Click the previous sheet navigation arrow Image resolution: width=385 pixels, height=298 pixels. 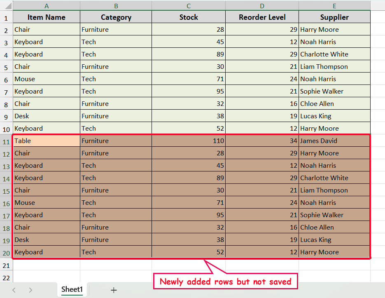point(14,290)
